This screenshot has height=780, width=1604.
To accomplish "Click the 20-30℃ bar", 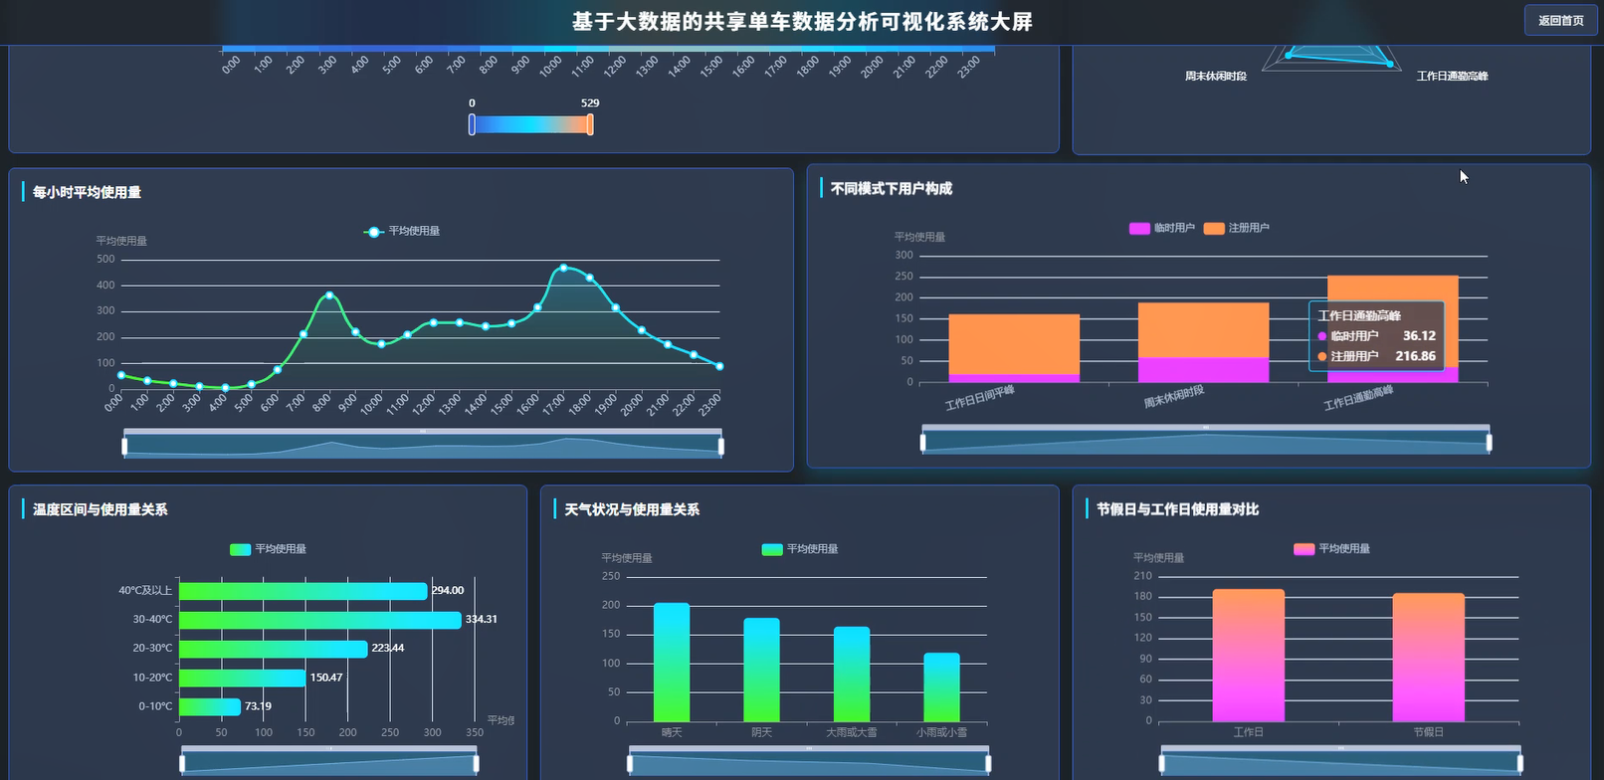I will coord(273,649).
